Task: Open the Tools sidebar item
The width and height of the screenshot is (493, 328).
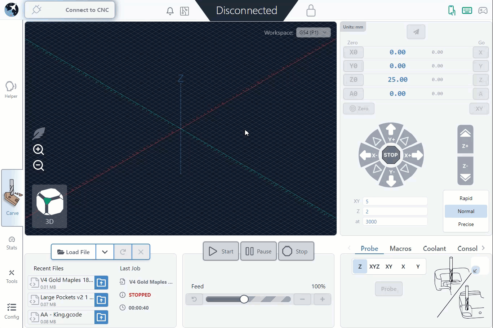Action: pos(12,276)
